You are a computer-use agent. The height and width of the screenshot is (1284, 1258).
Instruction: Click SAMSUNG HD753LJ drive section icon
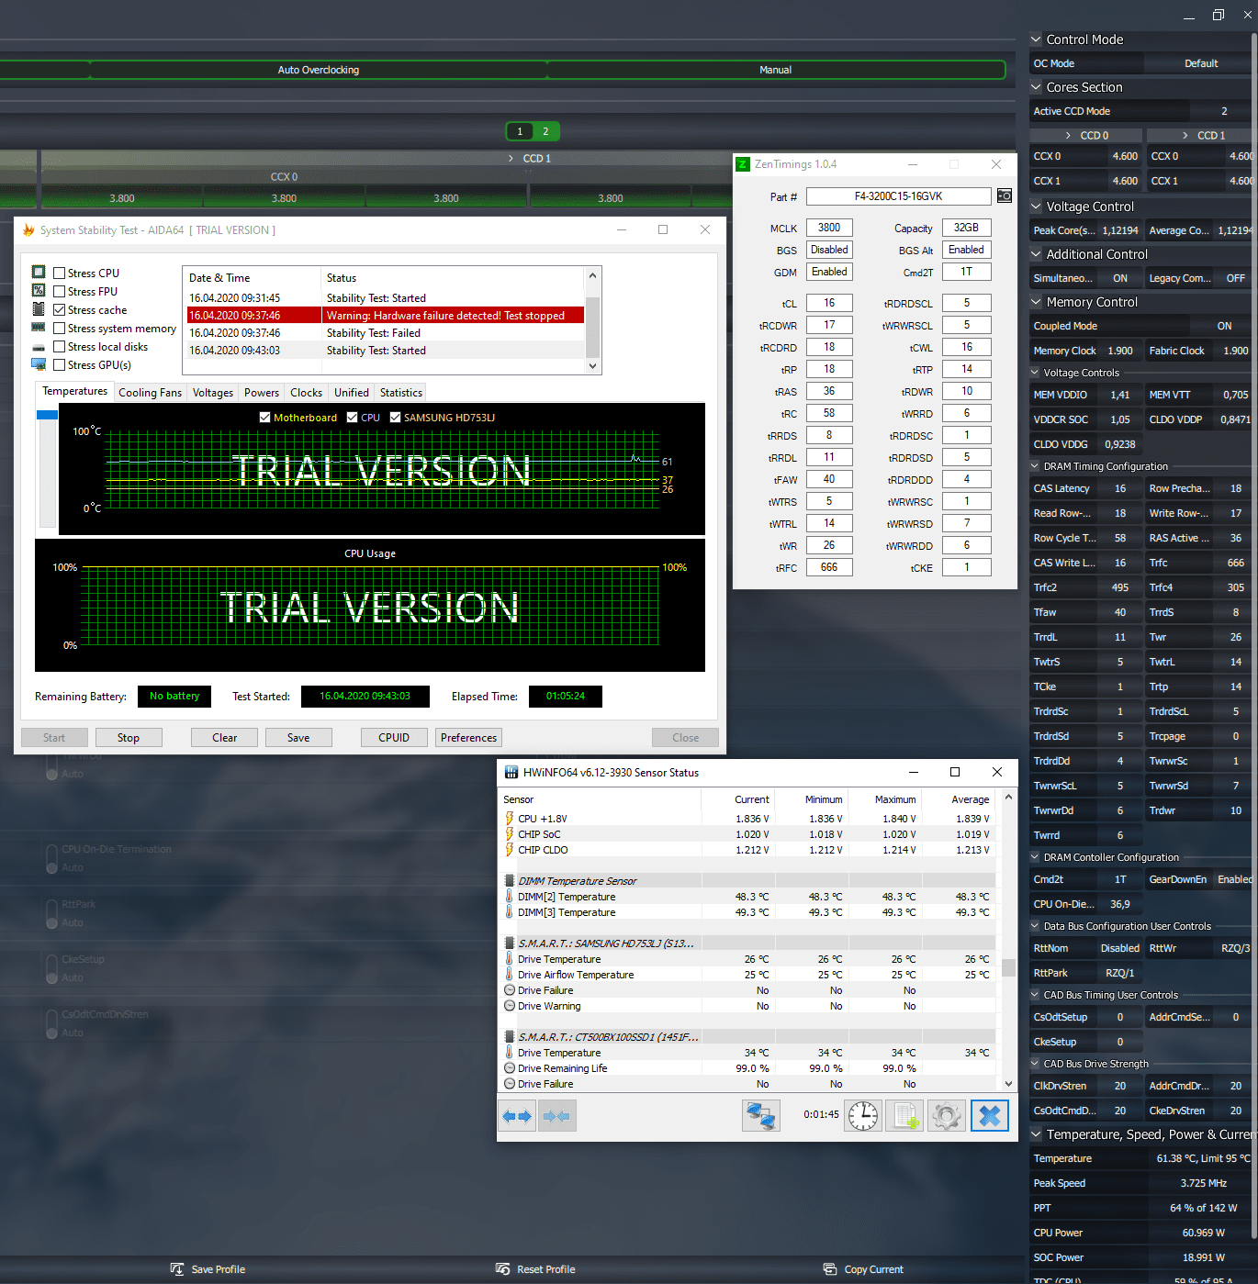point(510,943)
